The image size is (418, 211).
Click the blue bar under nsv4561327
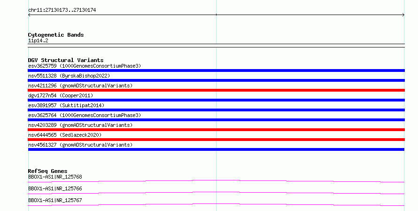pos(216,149)
